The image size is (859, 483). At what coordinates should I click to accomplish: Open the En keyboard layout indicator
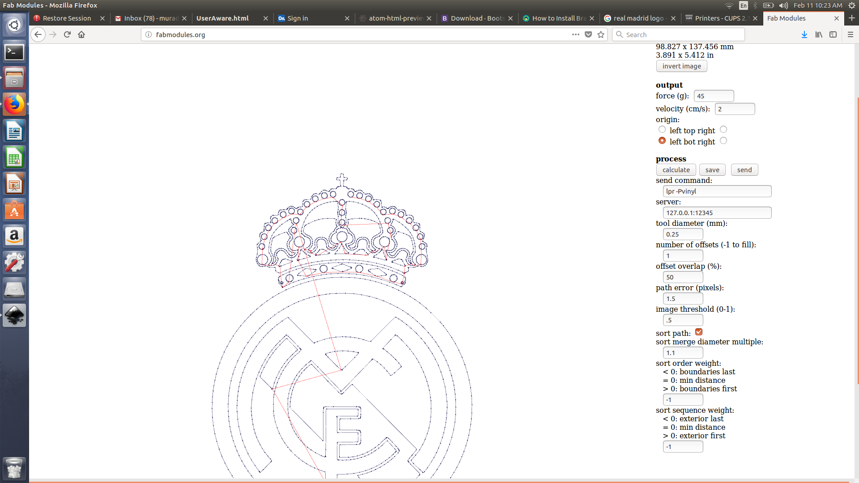(744, 5)
